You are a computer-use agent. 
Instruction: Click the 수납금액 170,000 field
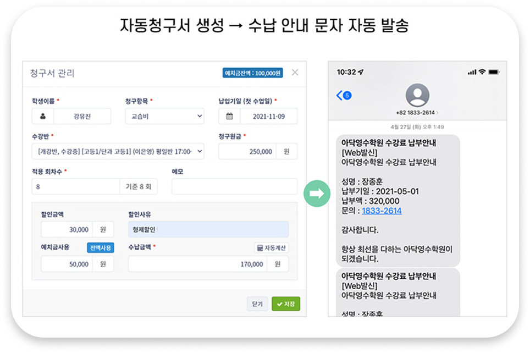click(x=197, y=264)
